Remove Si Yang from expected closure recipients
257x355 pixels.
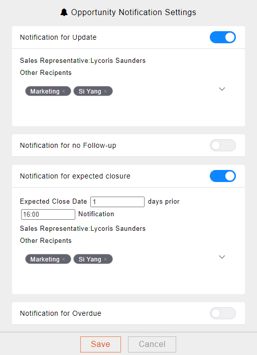(x=105, y=259)
